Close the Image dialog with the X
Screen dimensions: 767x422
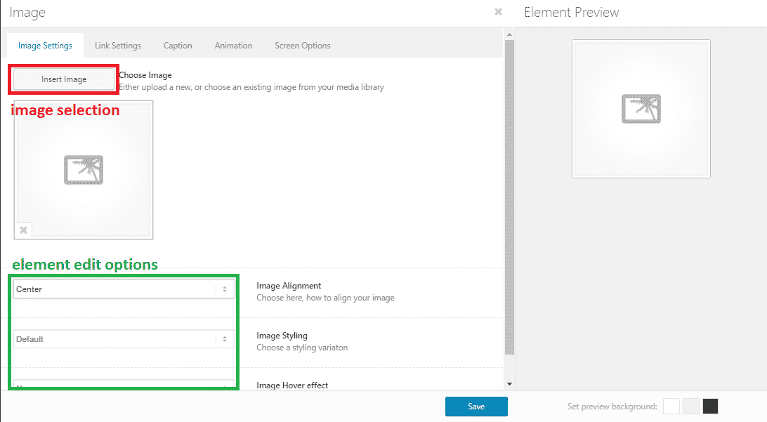(498, 12)
